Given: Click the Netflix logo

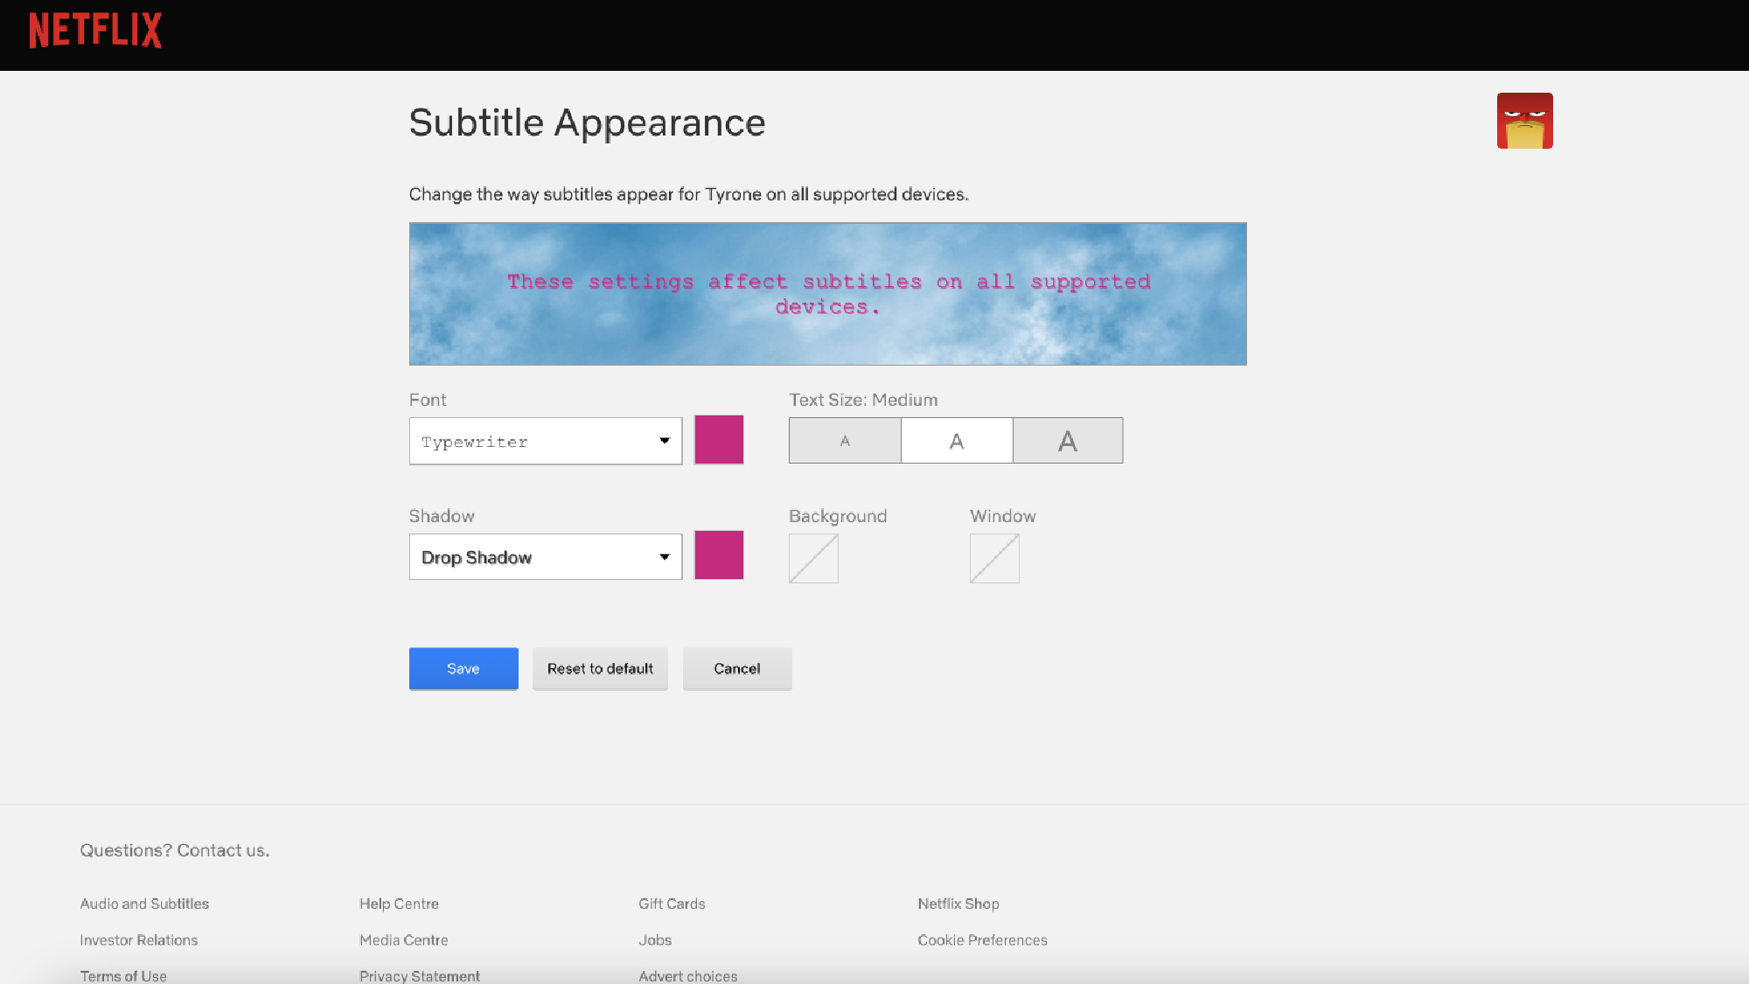Looking at the screenshot, I should tap(95, 31).
